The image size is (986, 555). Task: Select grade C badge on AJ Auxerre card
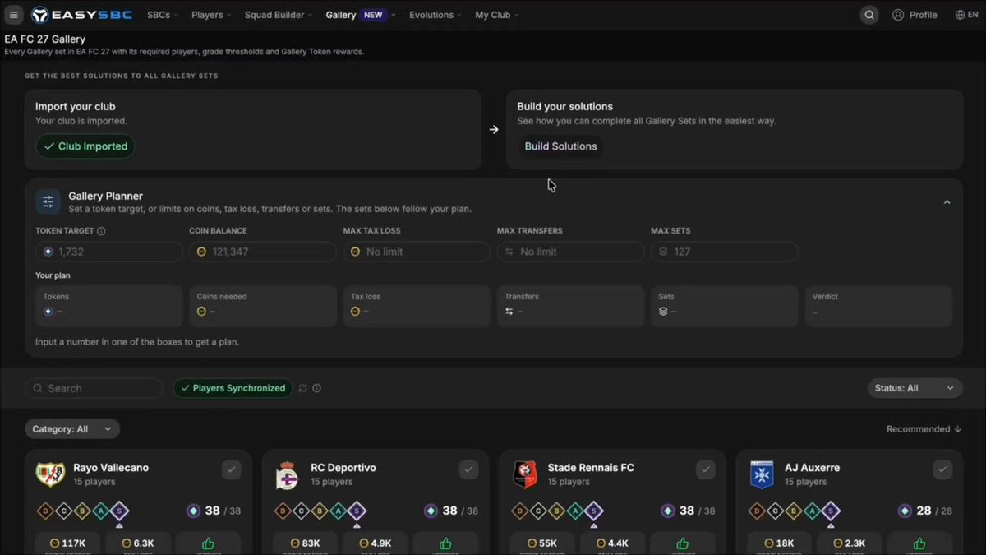pos(774,511)
